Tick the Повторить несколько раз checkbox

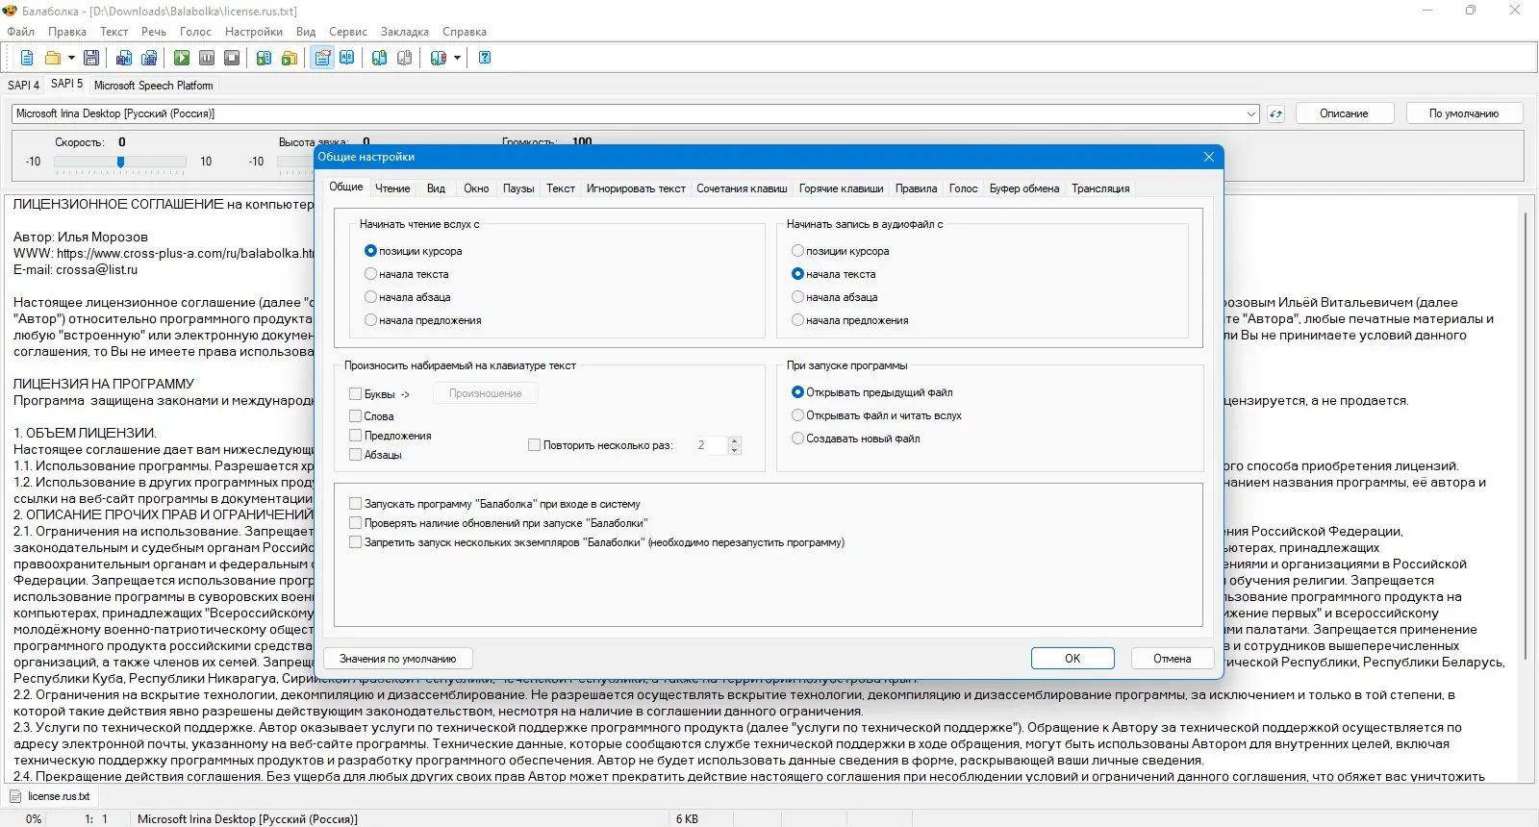point(535,445)
